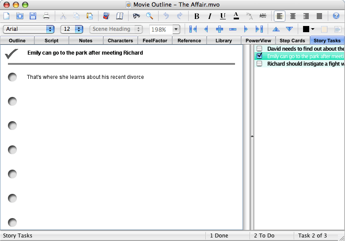
Task: Go to the first task
Action: pyautogui.click(x=193, y=29)
